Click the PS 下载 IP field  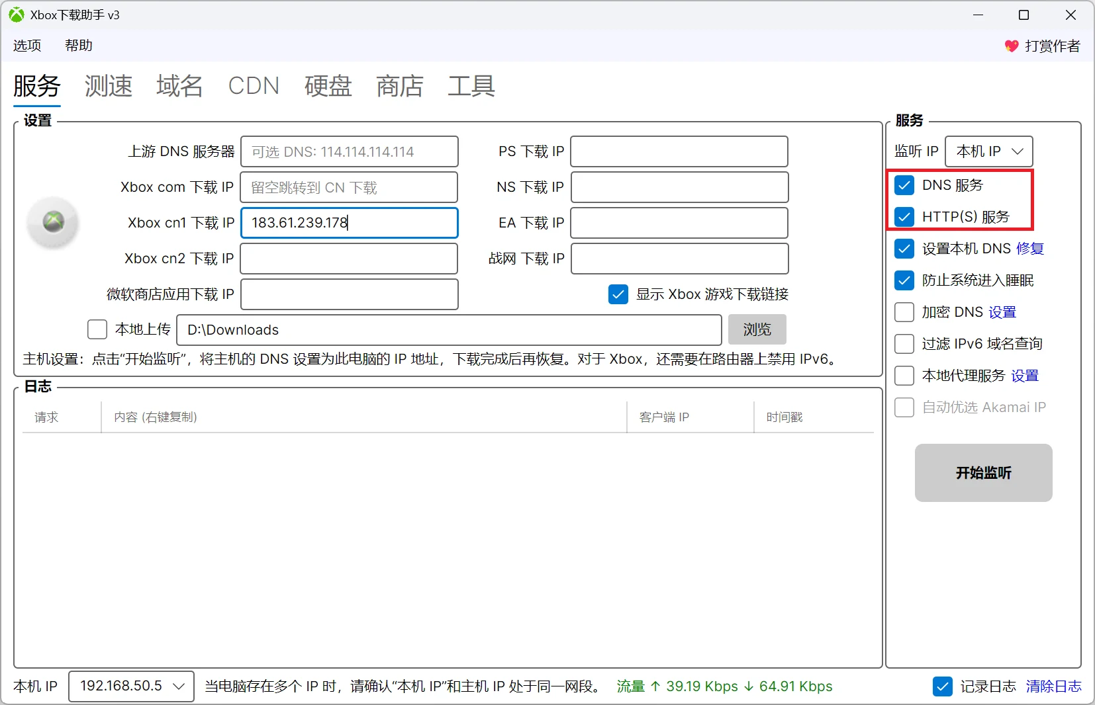679,151
